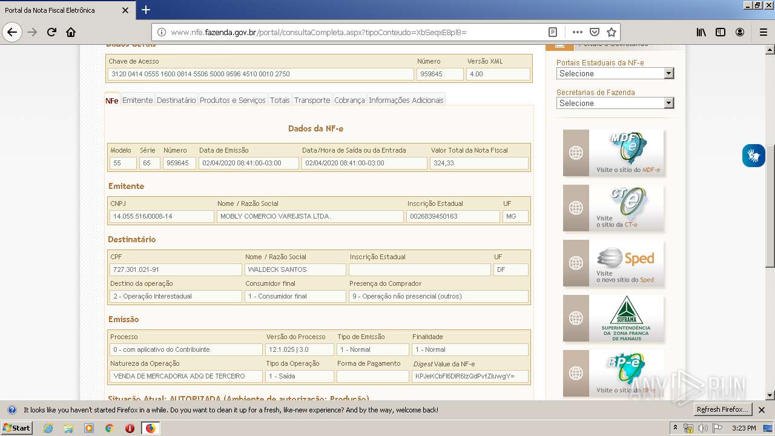Open the Totais tab
This screenshot has height=436, width=775.
280,100
